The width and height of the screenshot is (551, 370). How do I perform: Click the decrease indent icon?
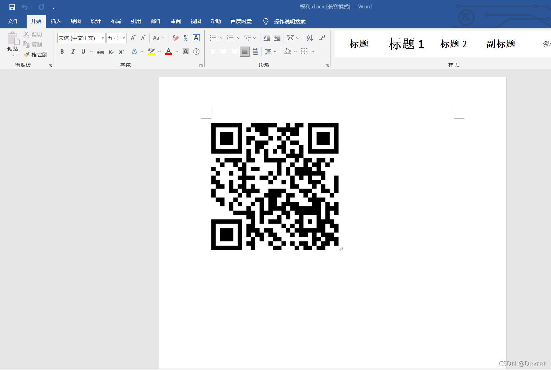[267, 38]
